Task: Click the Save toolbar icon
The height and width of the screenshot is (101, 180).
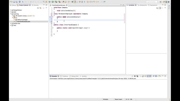Action: [x=14, y=2]
